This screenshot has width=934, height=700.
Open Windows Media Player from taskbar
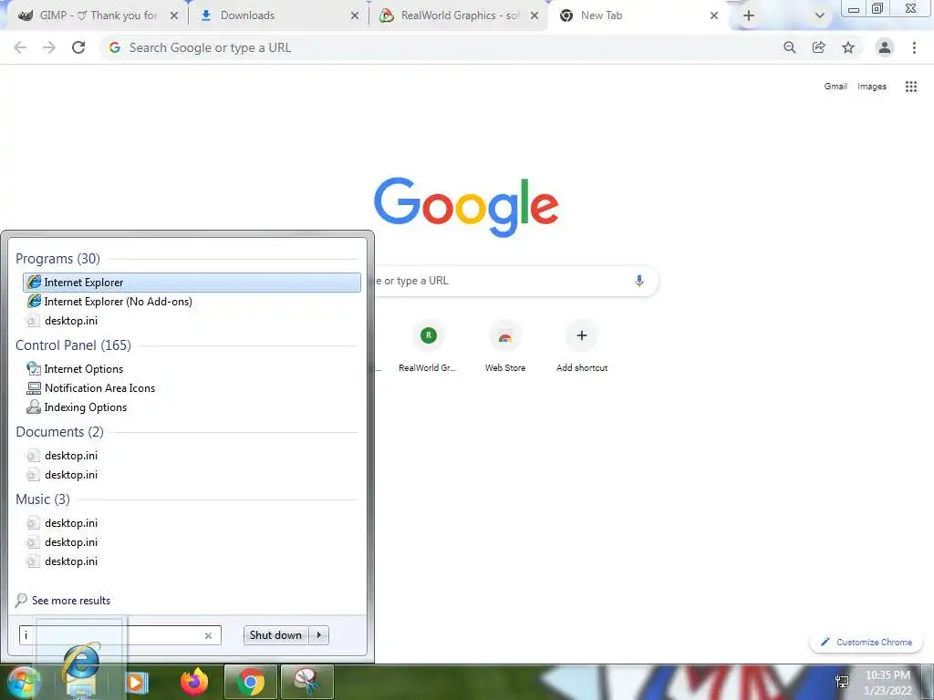point(137,682)
